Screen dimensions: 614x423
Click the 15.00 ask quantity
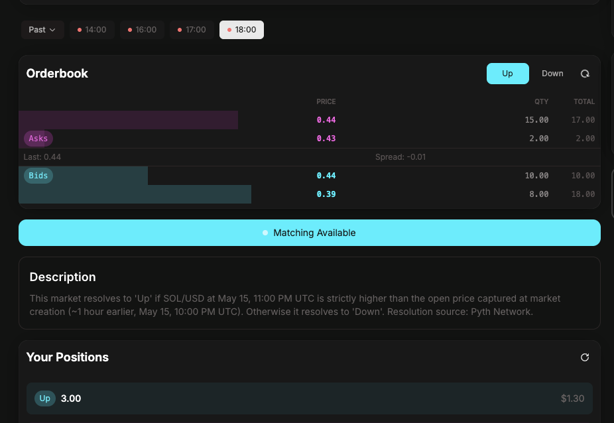[x=536, y=120]
